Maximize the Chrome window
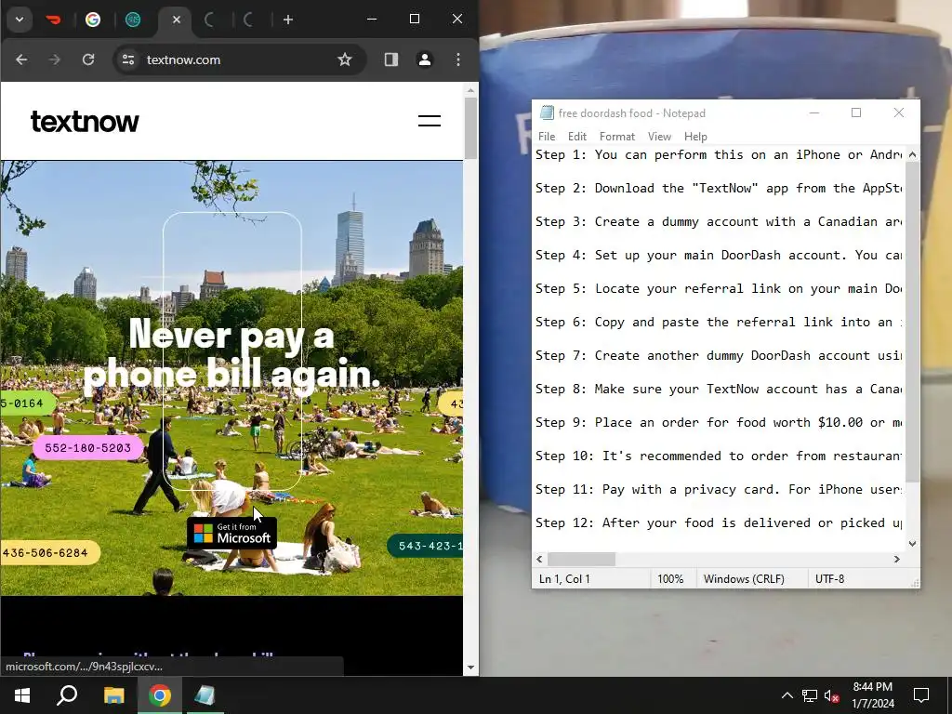This screenshot has width=952, height=714. pyautogui.click(x=415, y=20)
